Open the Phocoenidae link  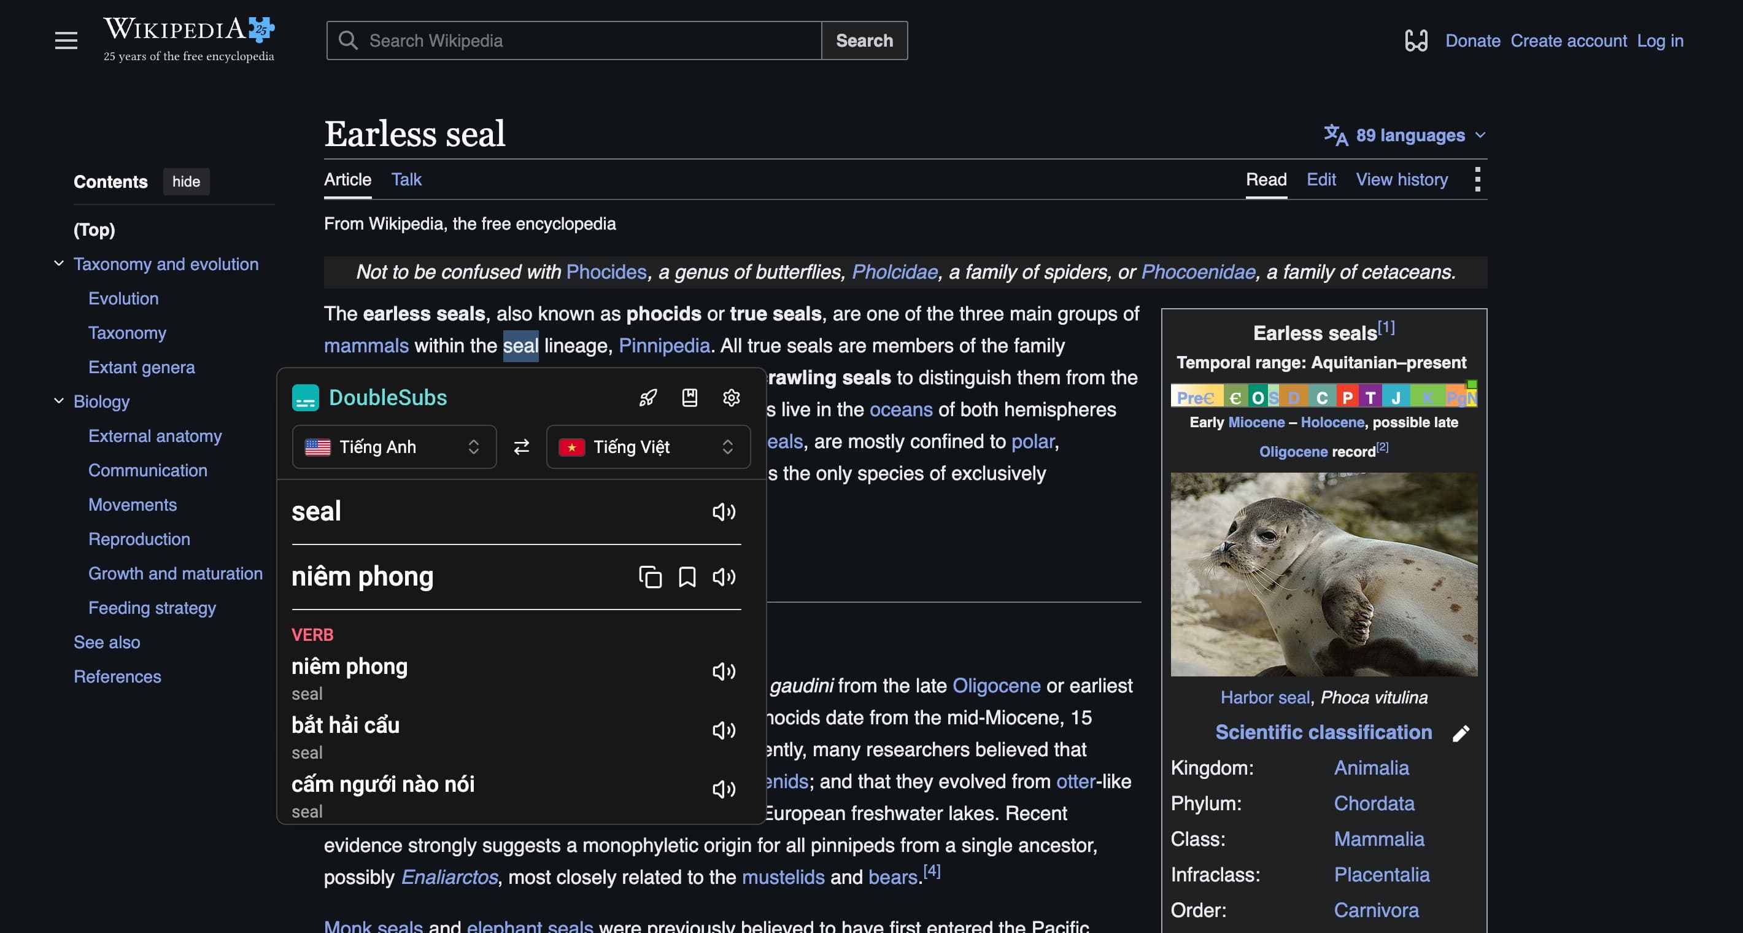(1197, 272)
